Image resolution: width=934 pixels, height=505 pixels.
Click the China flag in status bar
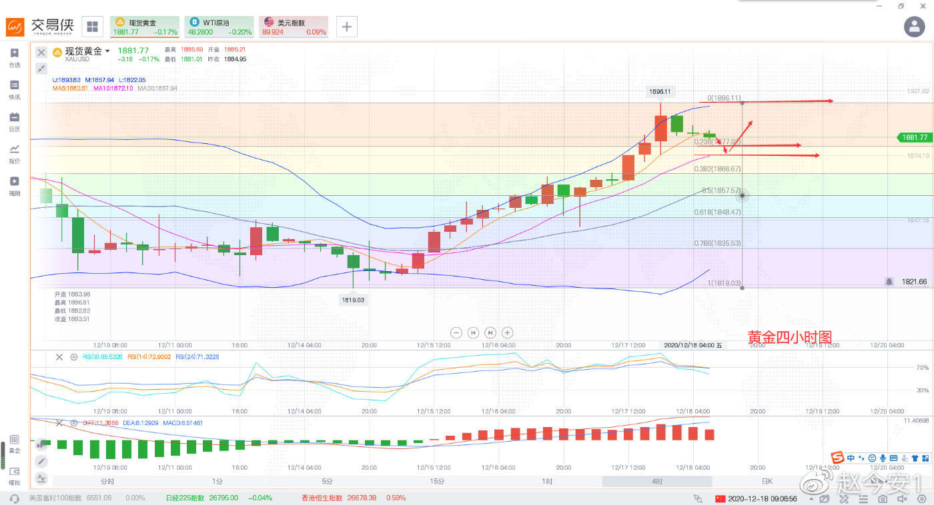tap(719, 498)
